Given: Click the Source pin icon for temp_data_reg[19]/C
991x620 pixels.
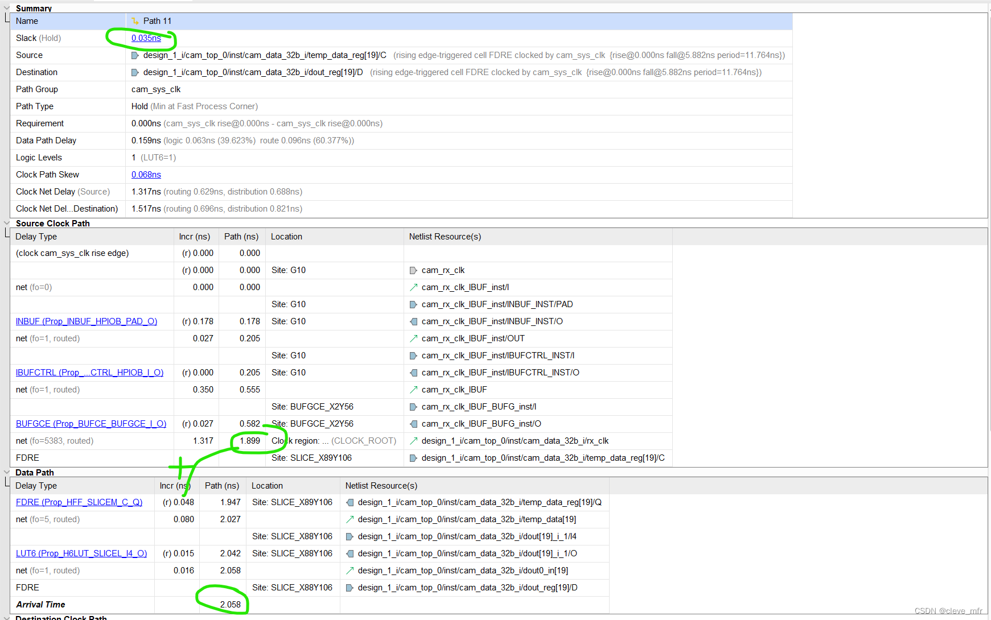Looking at the screenshot, I should (135, 55).
